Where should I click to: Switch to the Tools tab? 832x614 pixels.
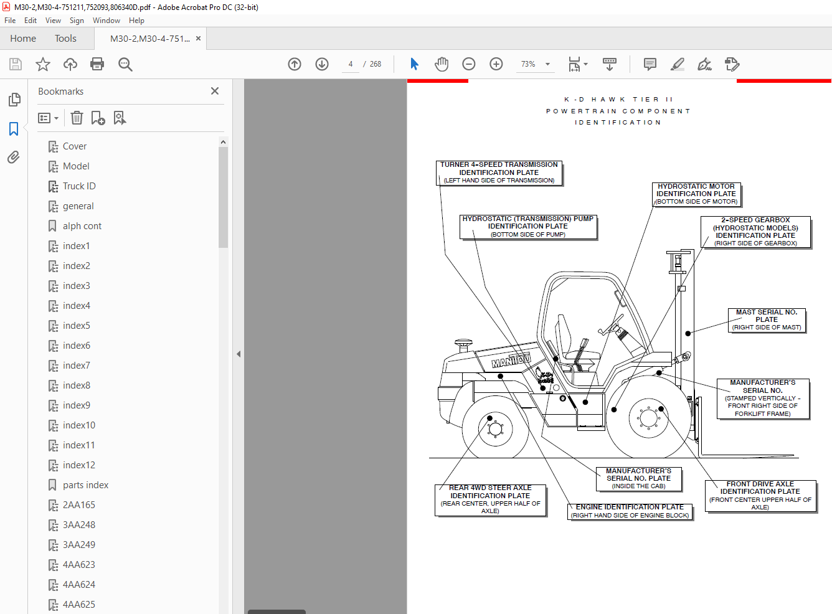65,39
